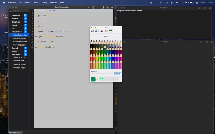Toggle the lock icon in the Console window

tap(199, 8)
